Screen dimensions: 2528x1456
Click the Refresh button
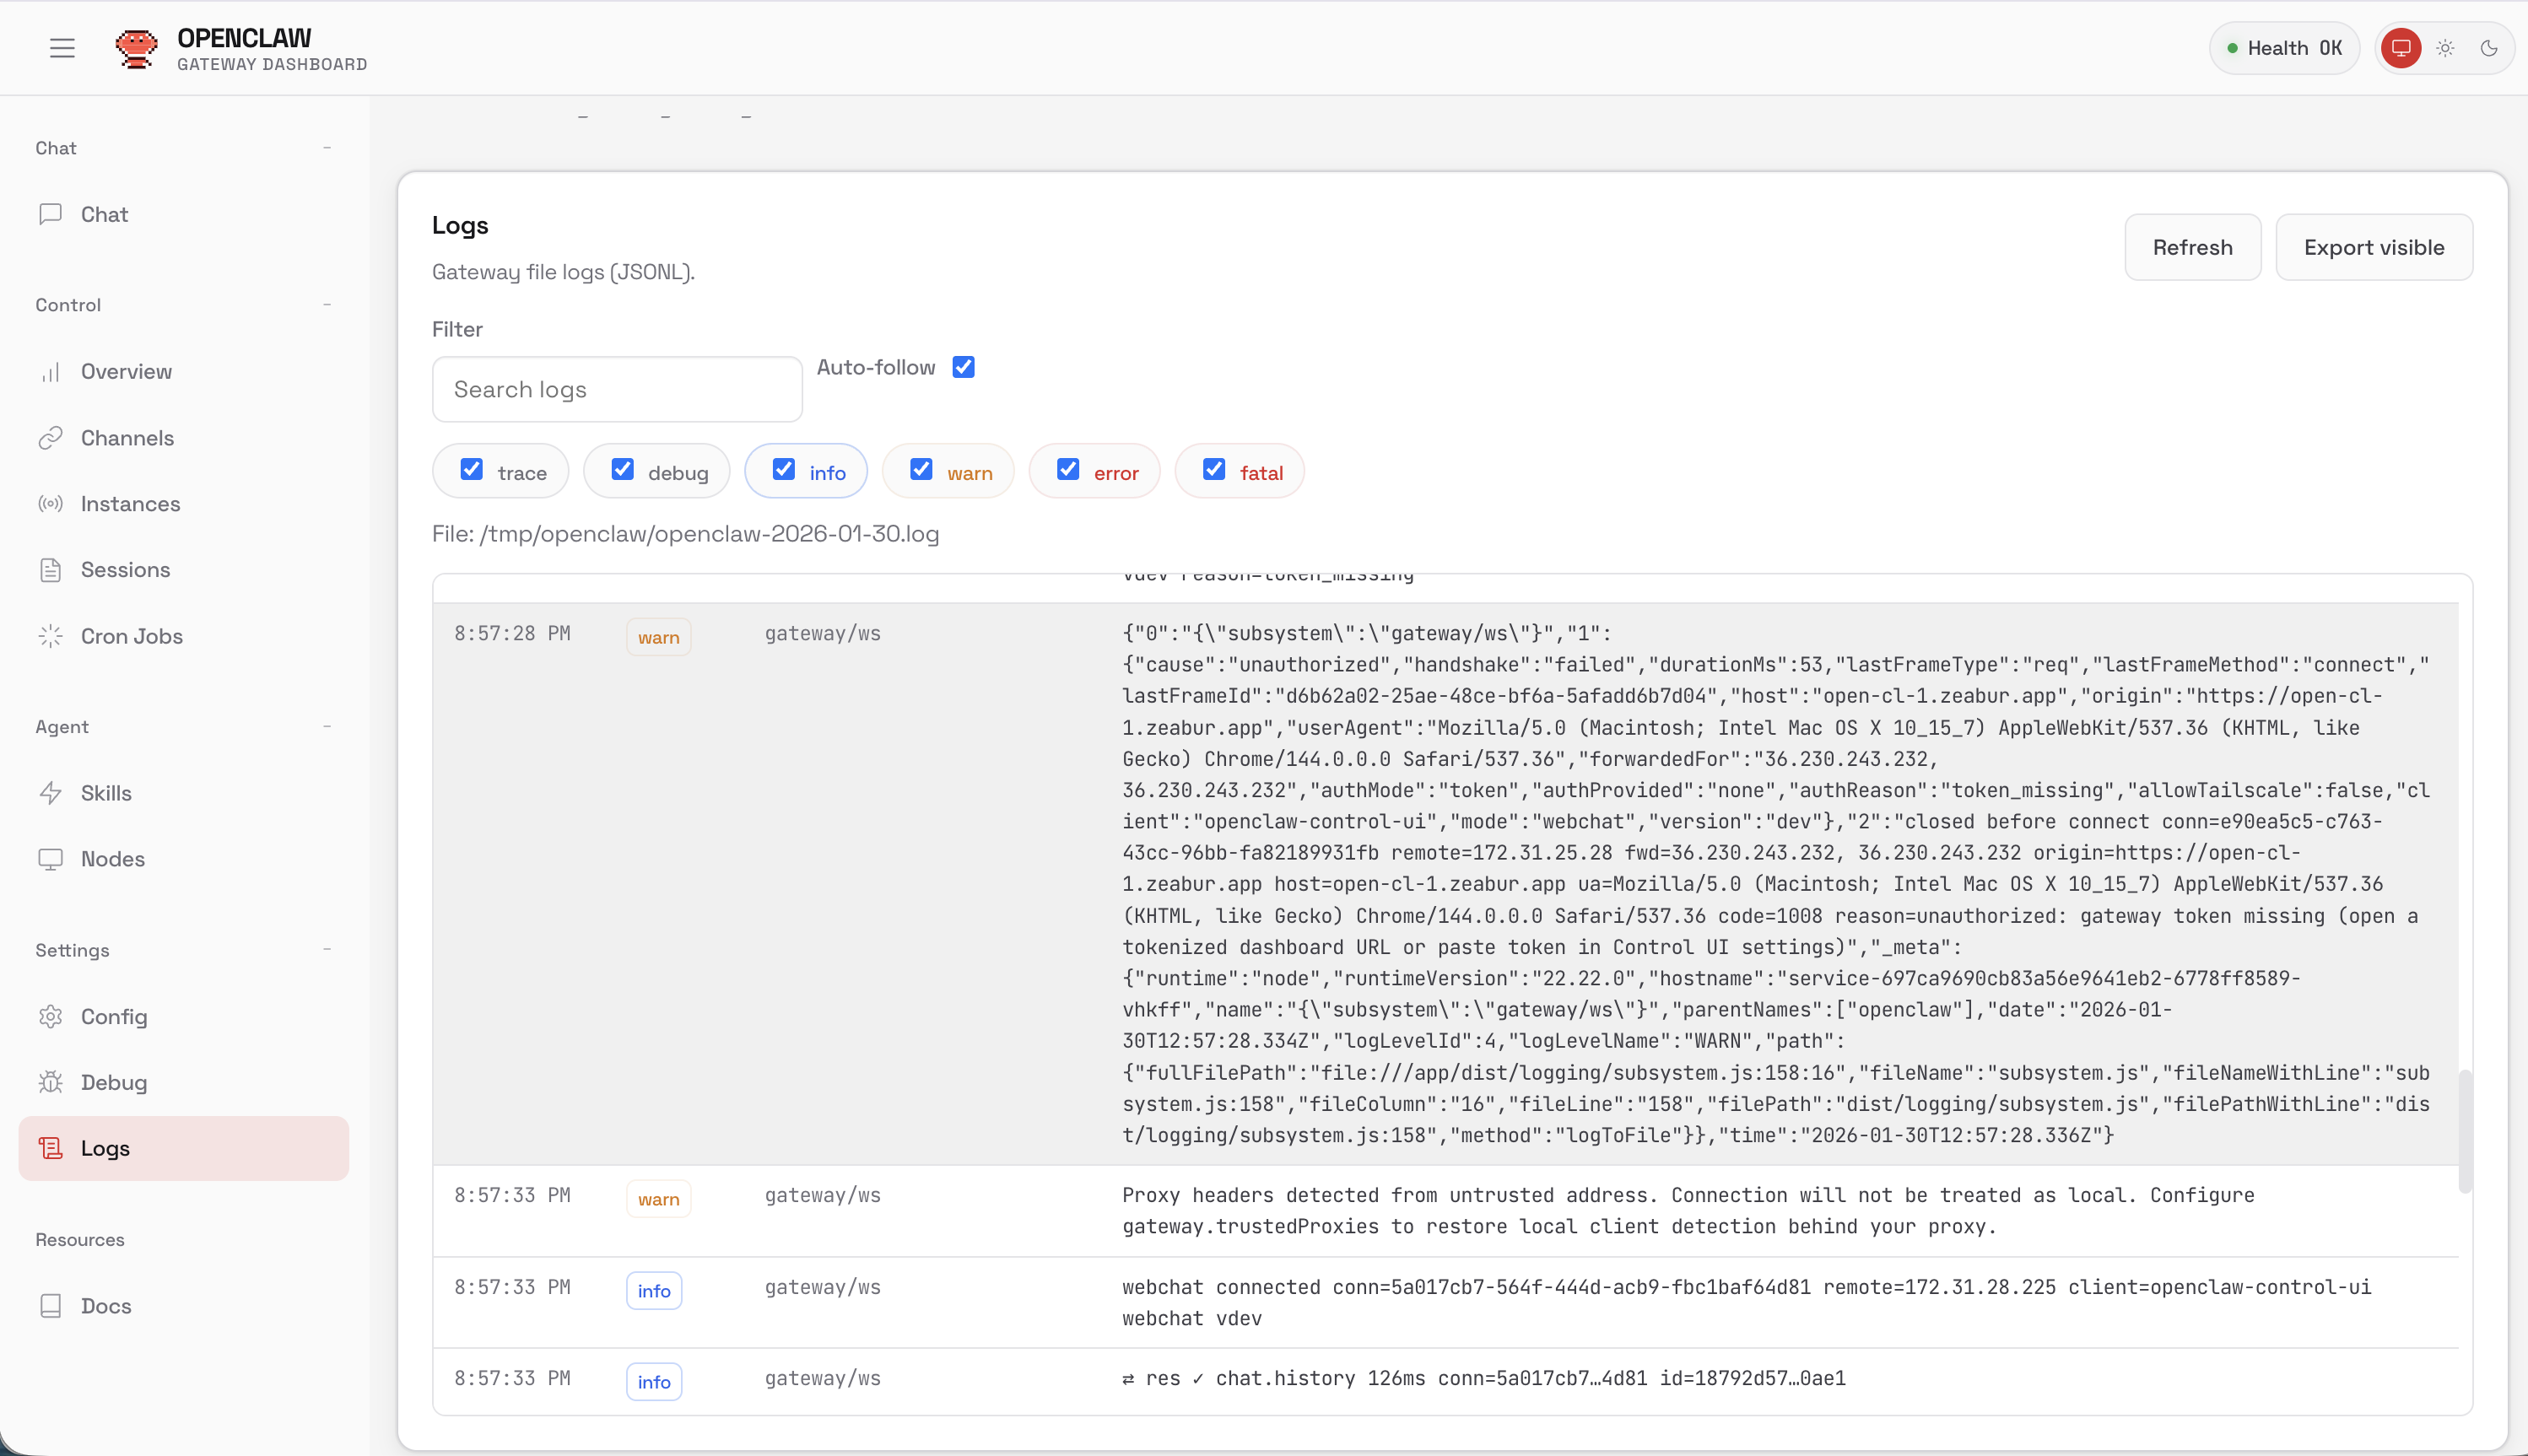point(2192,247)
